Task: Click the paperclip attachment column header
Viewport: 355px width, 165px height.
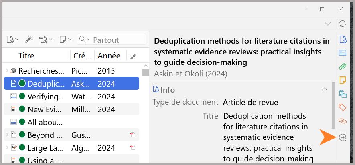Action: coord(133,56)
